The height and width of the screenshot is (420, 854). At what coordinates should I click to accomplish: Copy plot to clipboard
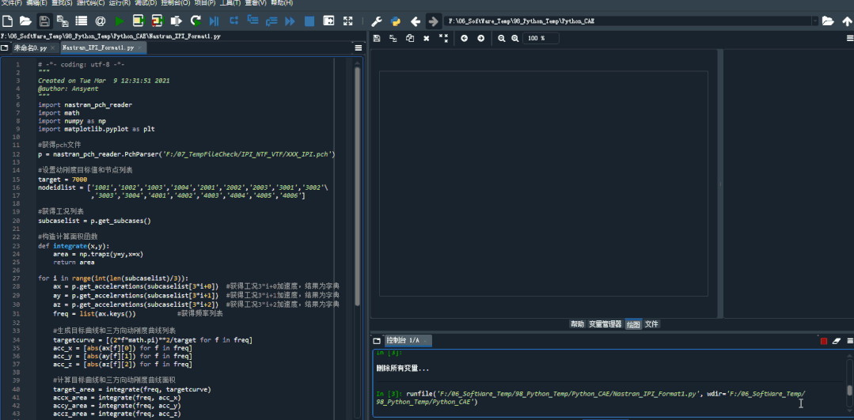[409, 39]
